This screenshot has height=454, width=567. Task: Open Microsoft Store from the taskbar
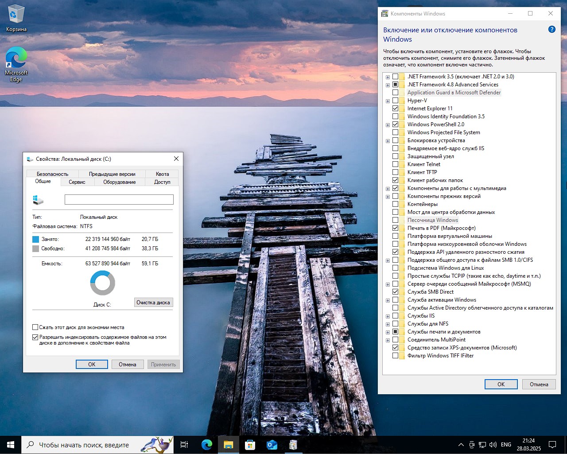point(250,444)
